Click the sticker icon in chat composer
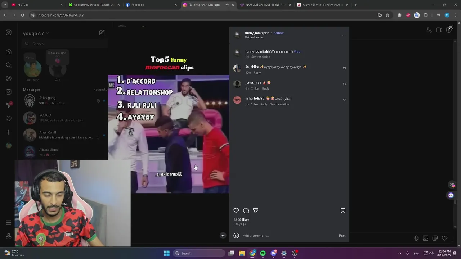This screenshot has height=259, width=461. click(435, 238)
